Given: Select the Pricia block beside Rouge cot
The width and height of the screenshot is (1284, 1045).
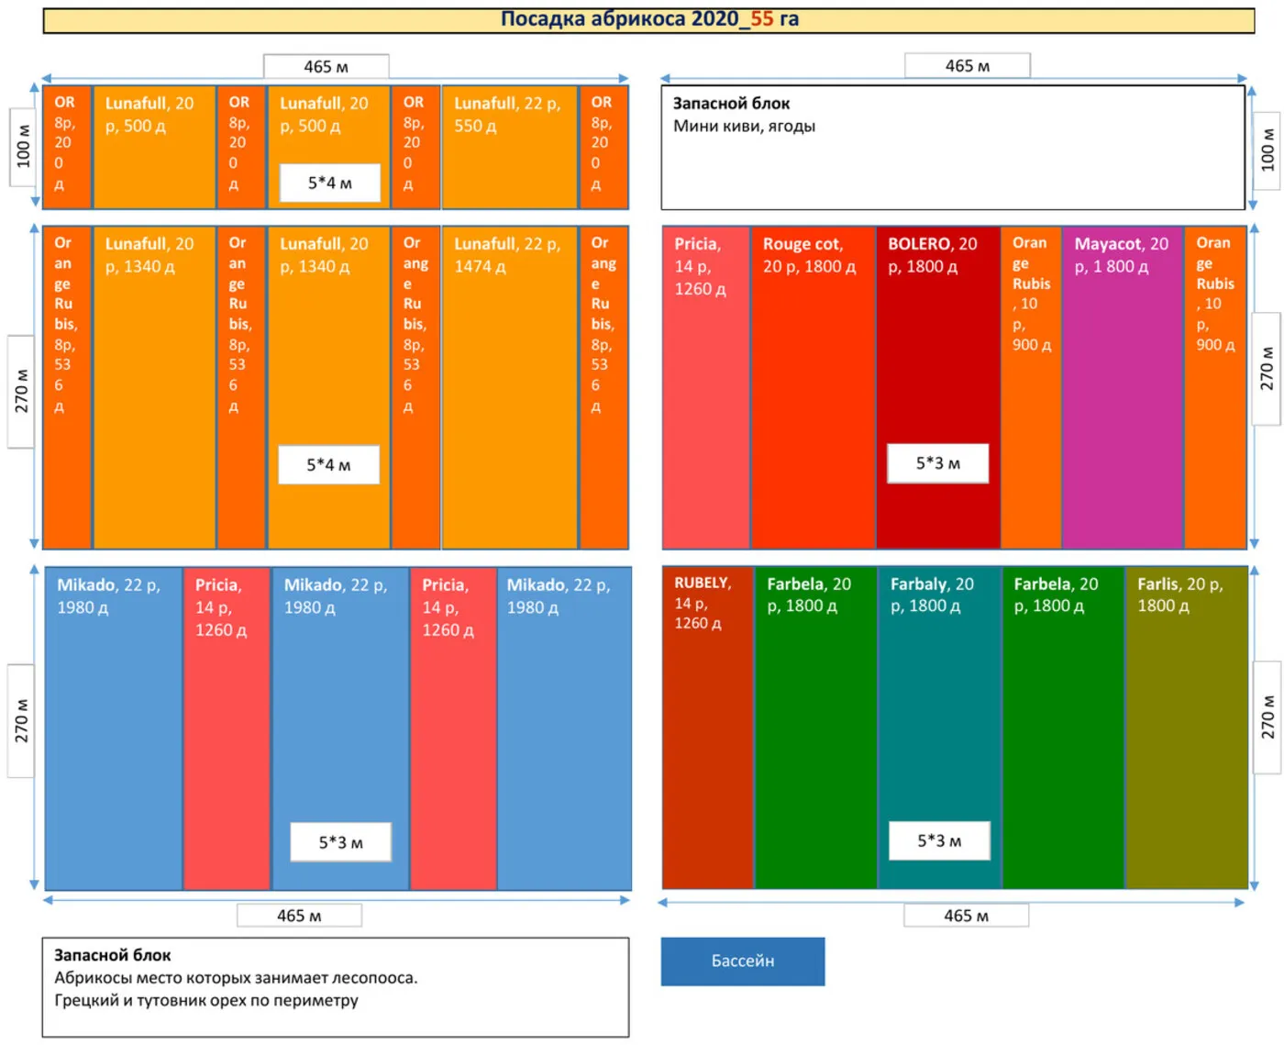Looking at the screenshot, I should click(x=705, y=387).
